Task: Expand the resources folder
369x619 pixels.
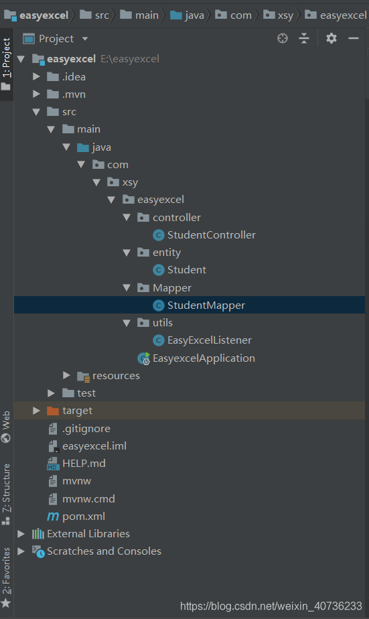Action: point(66,375)
